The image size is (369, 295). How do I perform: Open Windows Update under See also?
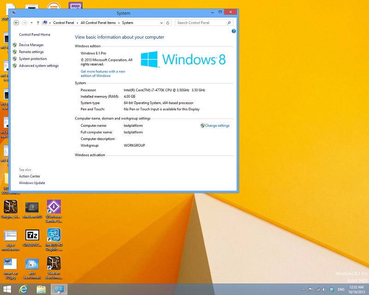(x=32, y=183)
